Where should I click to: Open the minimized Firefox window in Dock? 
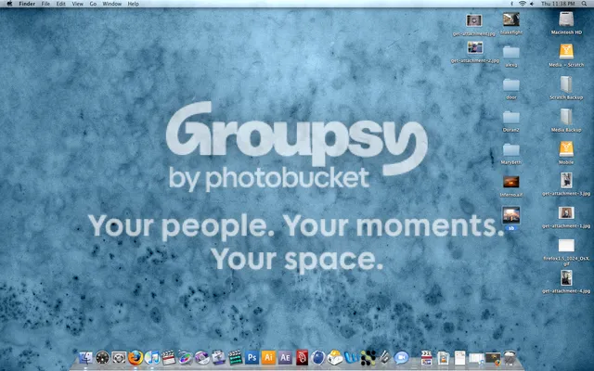click(493, 358)
